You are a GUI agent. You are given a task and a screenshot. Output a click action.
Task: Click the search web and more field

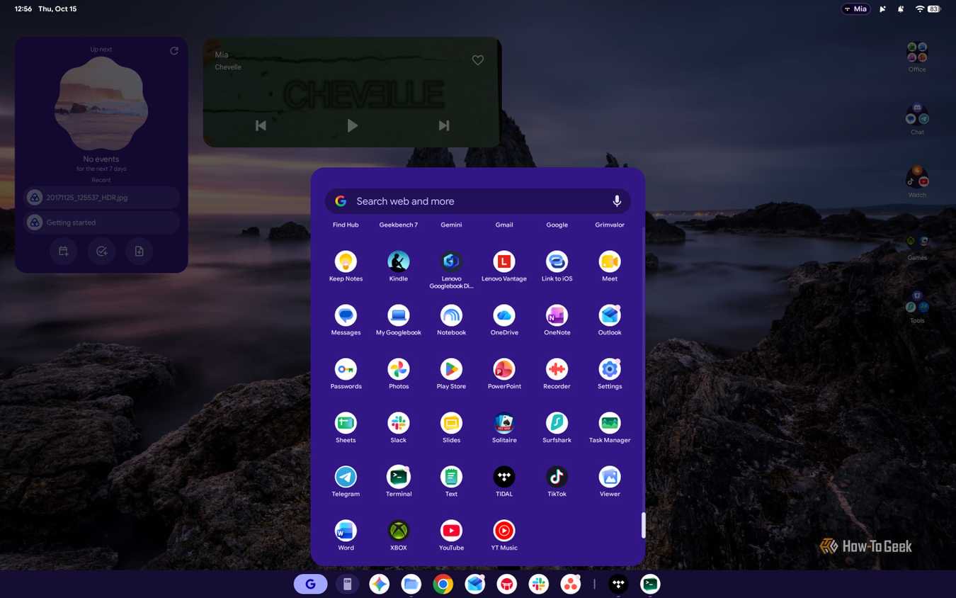(478, 201)
